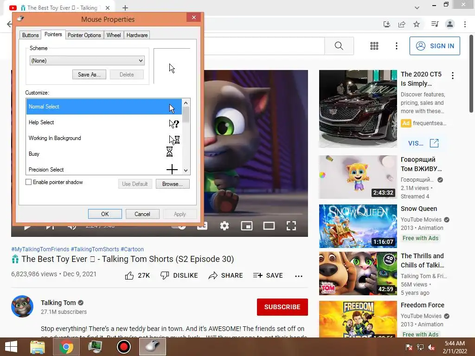Click the red record icon in taskbar

[x=123, y=347]
